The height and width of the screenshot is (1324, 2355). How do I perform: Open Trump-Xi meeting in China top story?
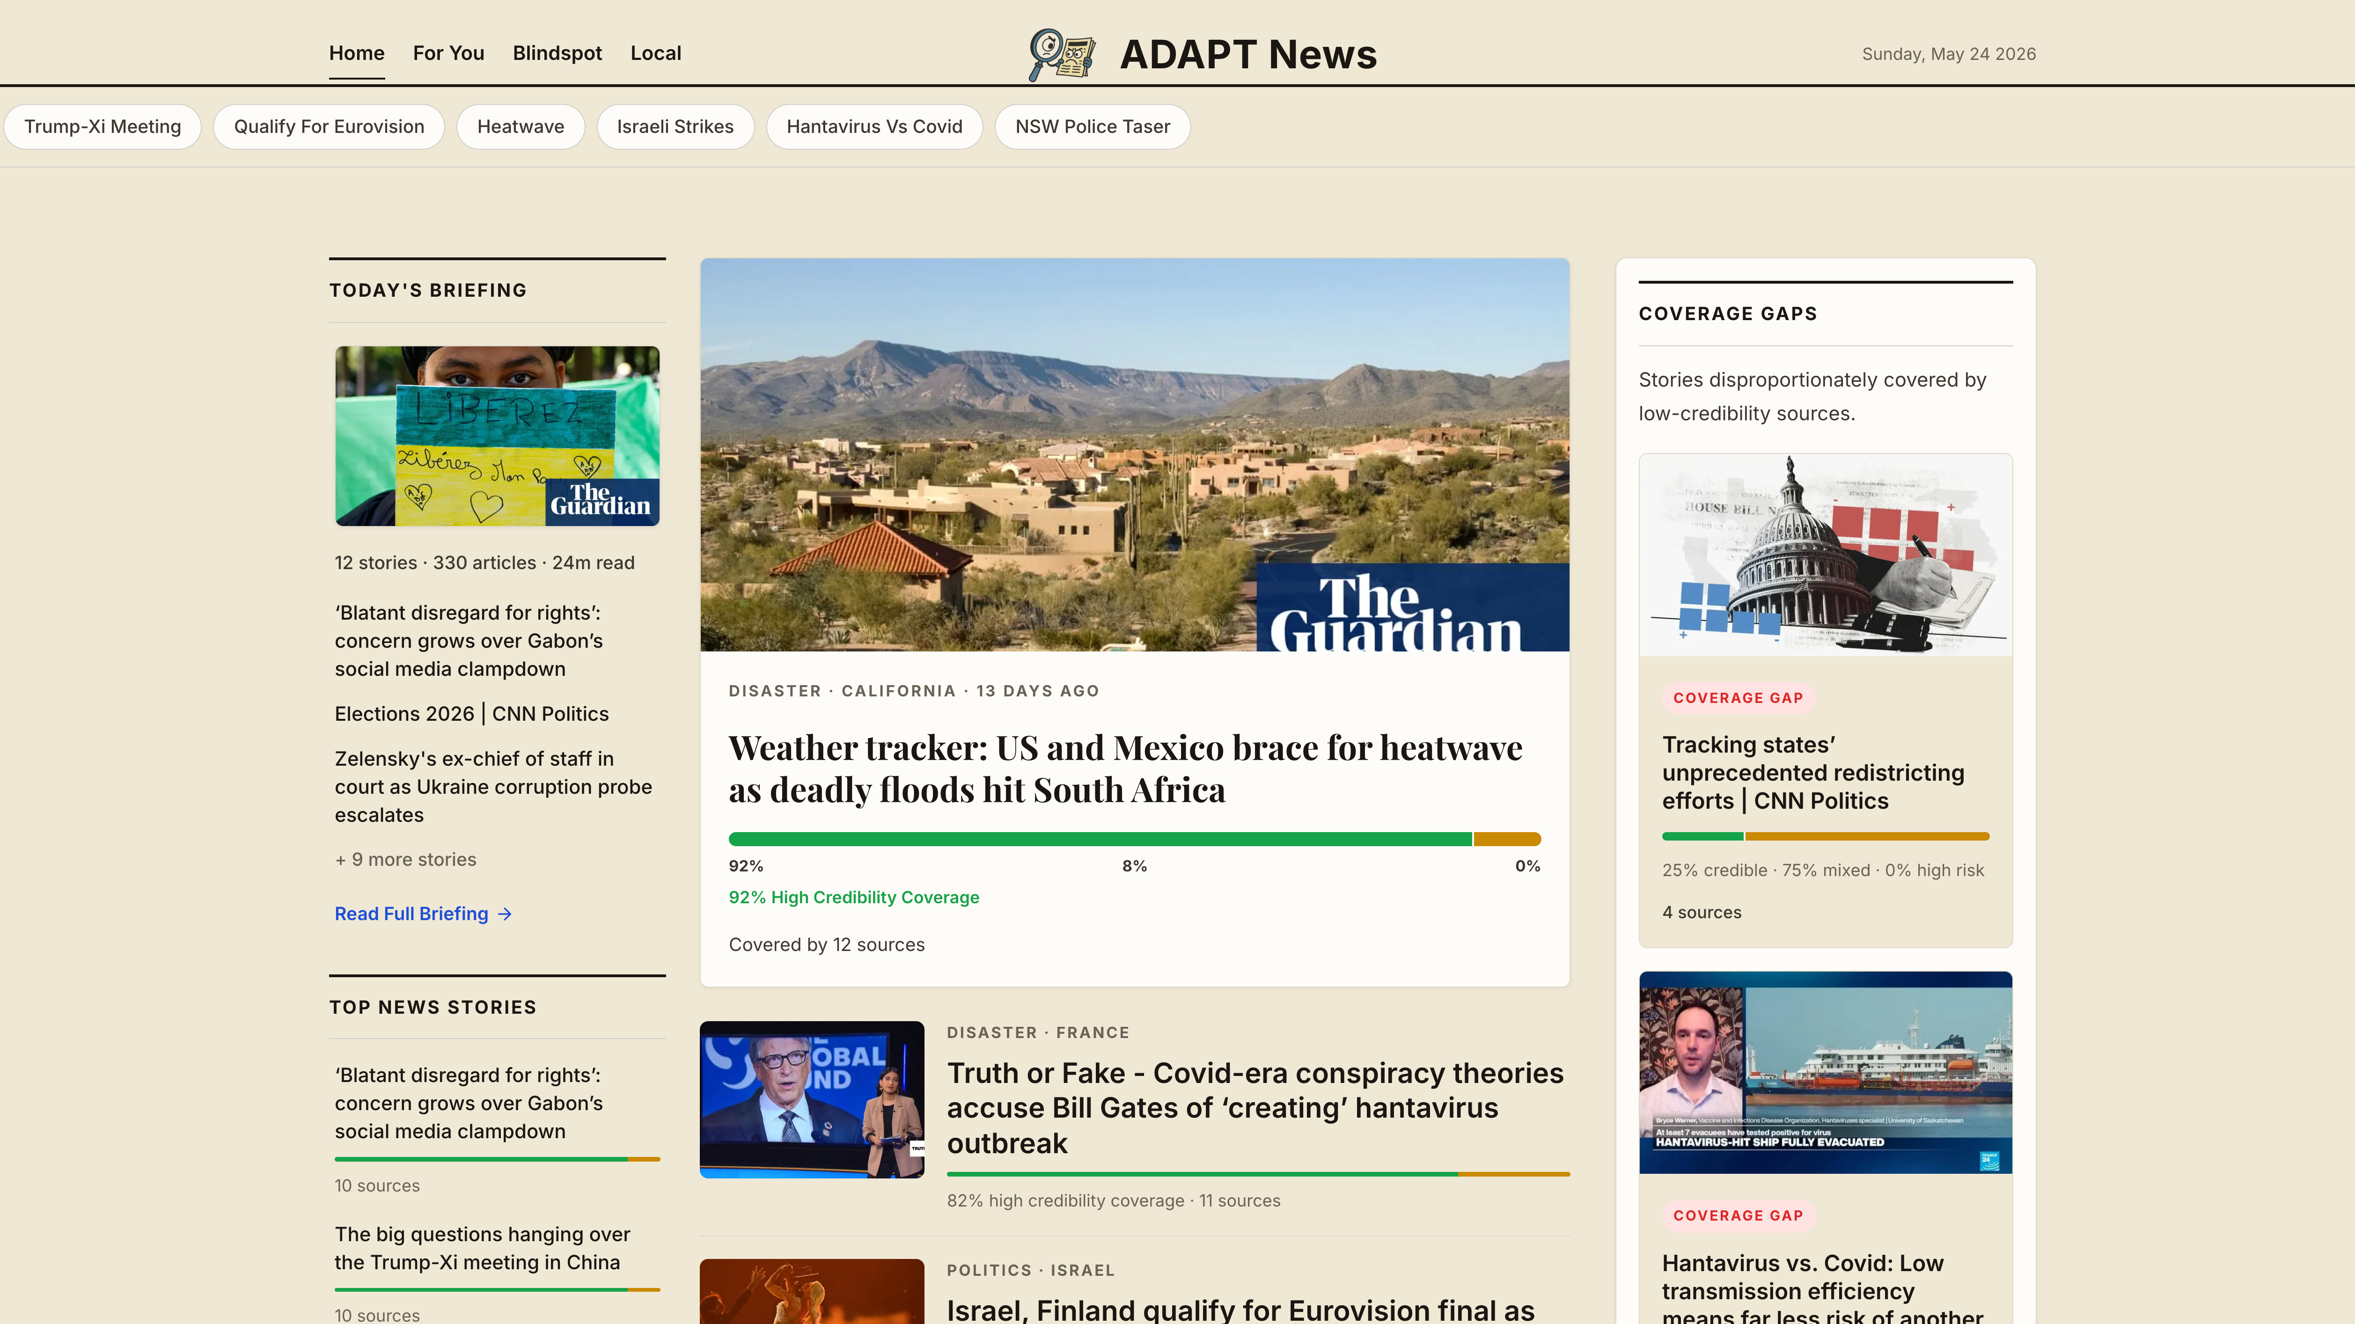click(482, 1248)
